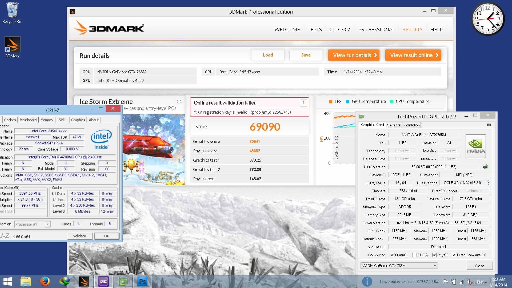
Task: Switch to GPU-Z taskbar icon
Action: 123,282
